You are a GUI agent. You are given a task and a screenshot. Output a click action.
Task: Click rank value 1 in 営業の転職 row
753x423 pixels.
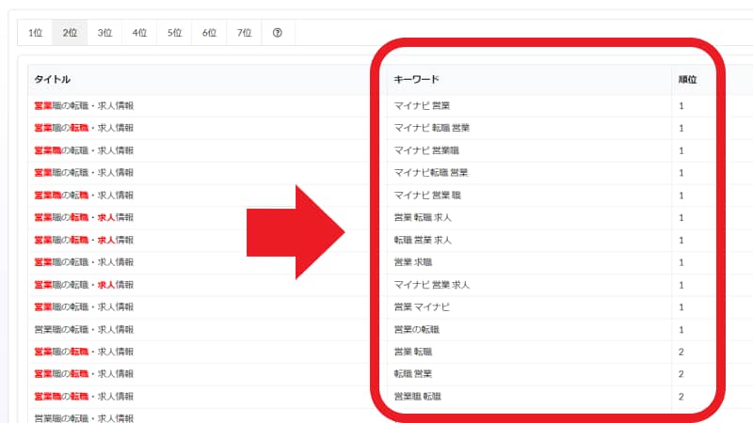681,330
